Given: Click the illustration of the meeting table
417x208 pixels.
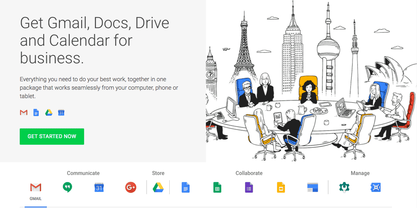Looking at the screenshot, I should pyautogui.click(x=311, y=81).
